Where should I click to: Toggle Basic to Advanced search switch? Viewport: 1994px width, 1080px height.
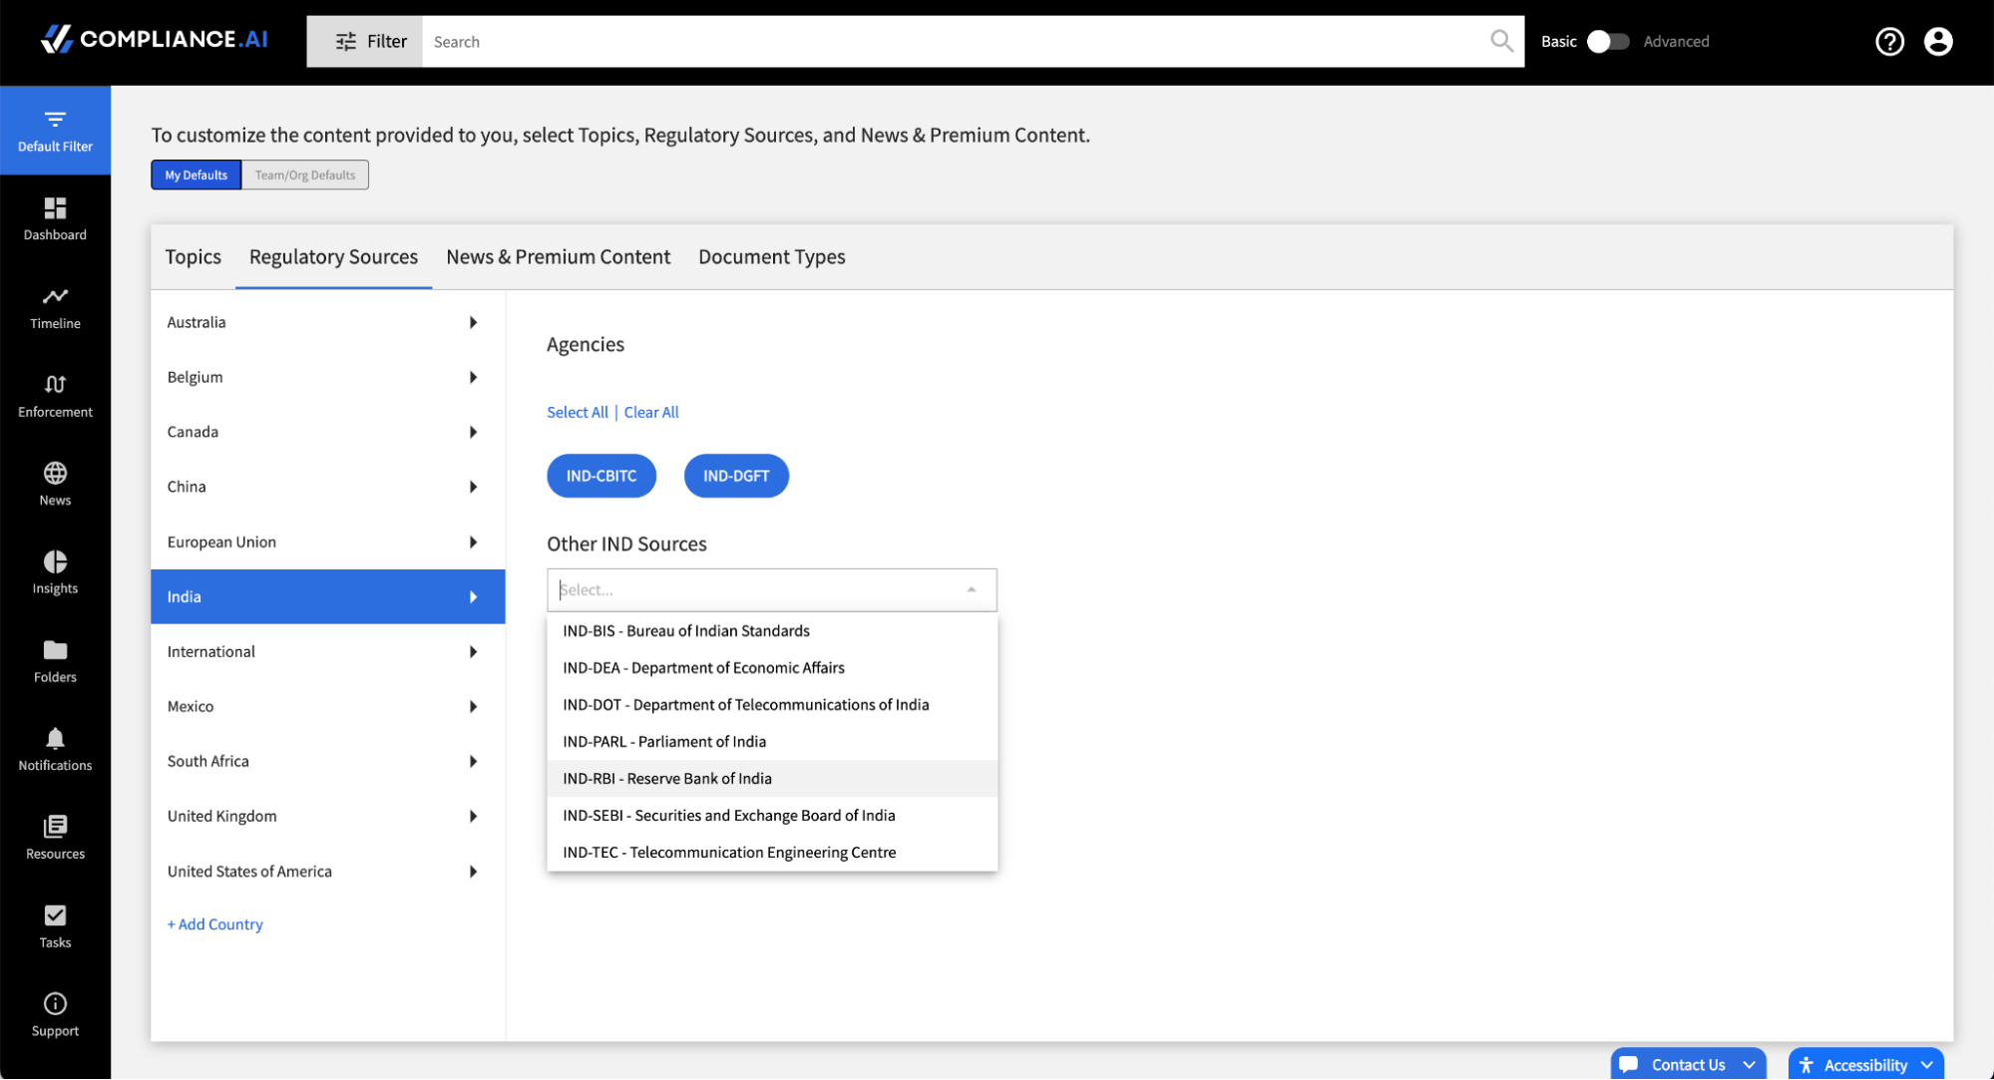tap(1607, 41)
